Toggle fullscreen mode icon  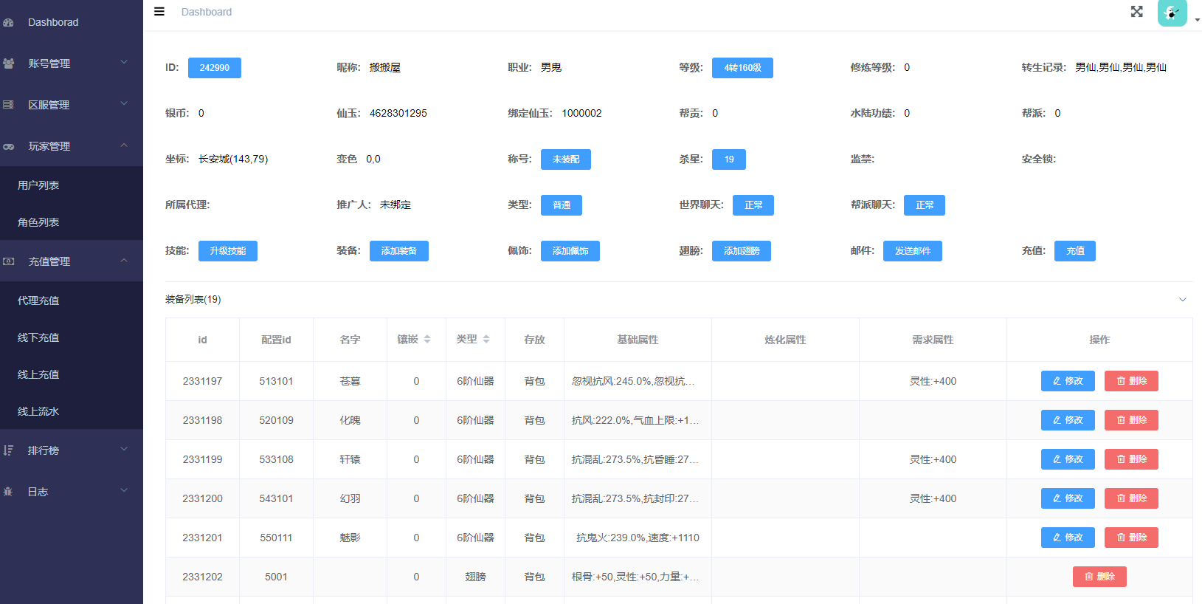pos(1136,12)
